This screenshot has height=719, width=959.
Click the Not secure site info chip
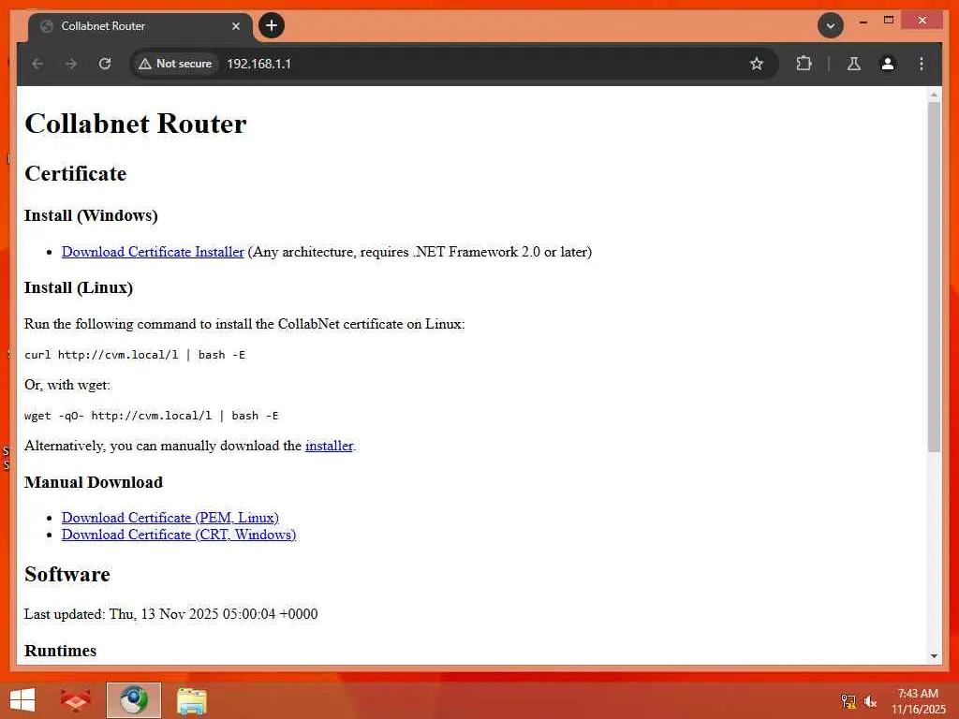point(175,64)
